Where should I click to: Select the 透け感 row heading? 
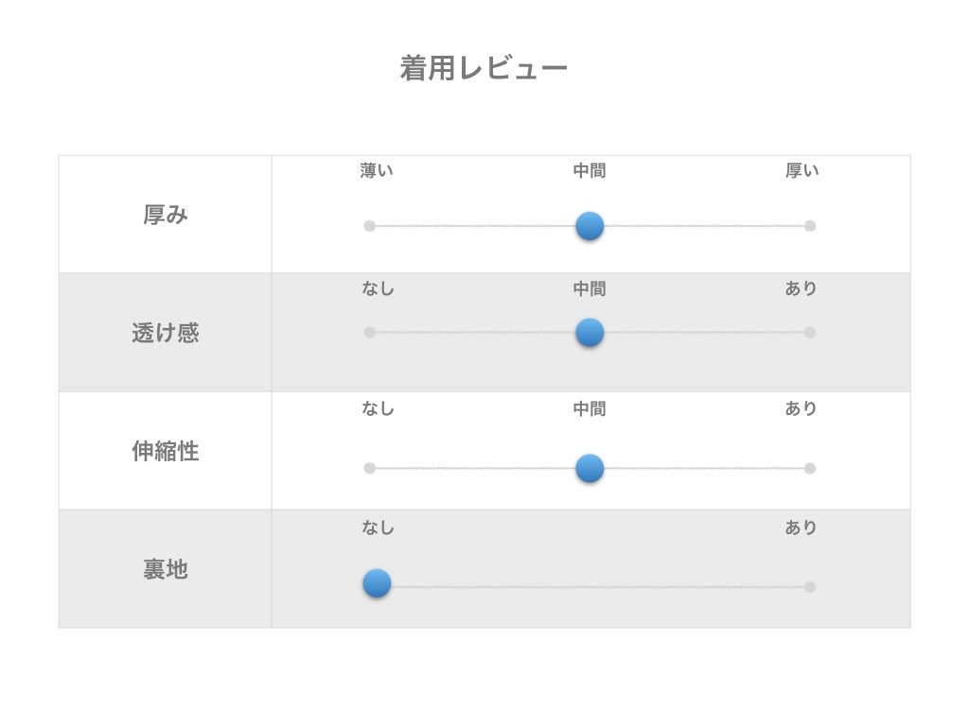[x=166, y=334]
